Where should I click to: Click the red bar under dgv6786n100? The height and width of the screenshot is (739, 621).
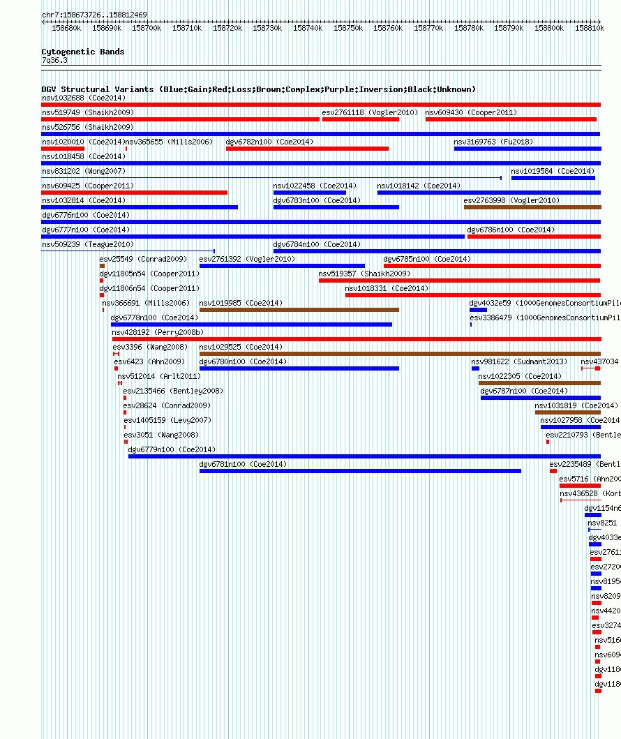click(534, 237)
